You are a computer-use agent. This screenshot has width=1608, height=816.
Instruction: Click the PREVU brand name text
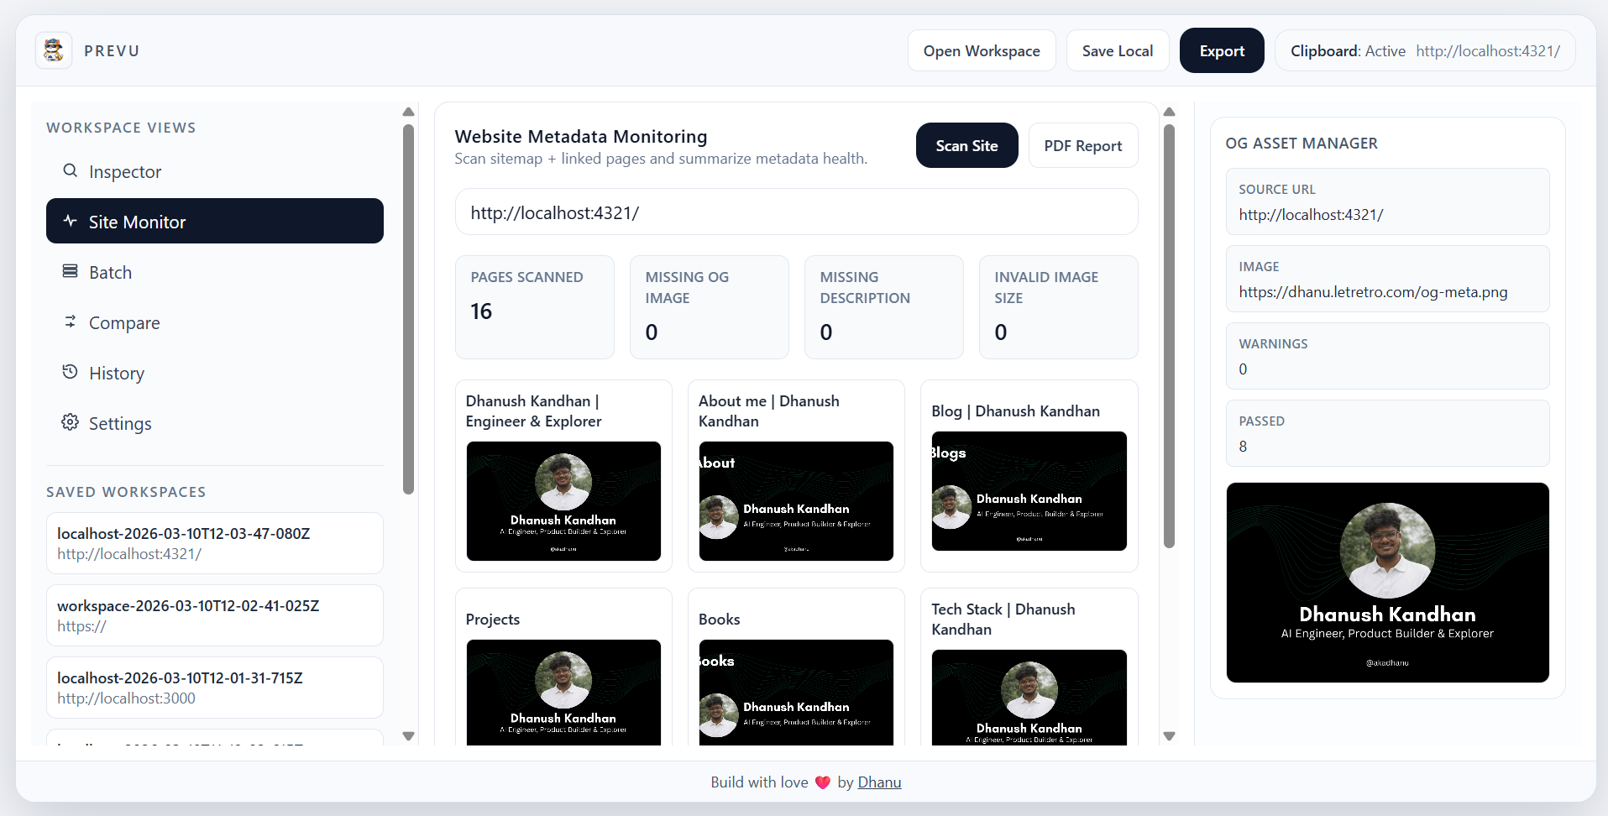click(x=112, y=51)
